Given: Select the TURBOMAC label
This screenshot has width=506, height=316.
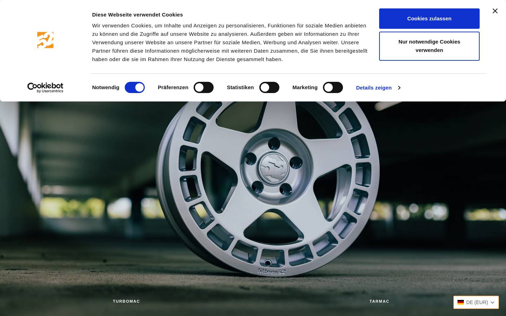Looking at the screenshot, I should click(x=126, y=301).
